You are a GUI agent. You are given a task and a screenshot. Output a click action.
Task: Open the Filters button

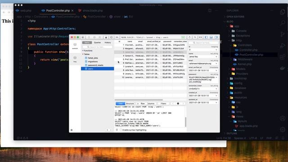coord(163,103)
